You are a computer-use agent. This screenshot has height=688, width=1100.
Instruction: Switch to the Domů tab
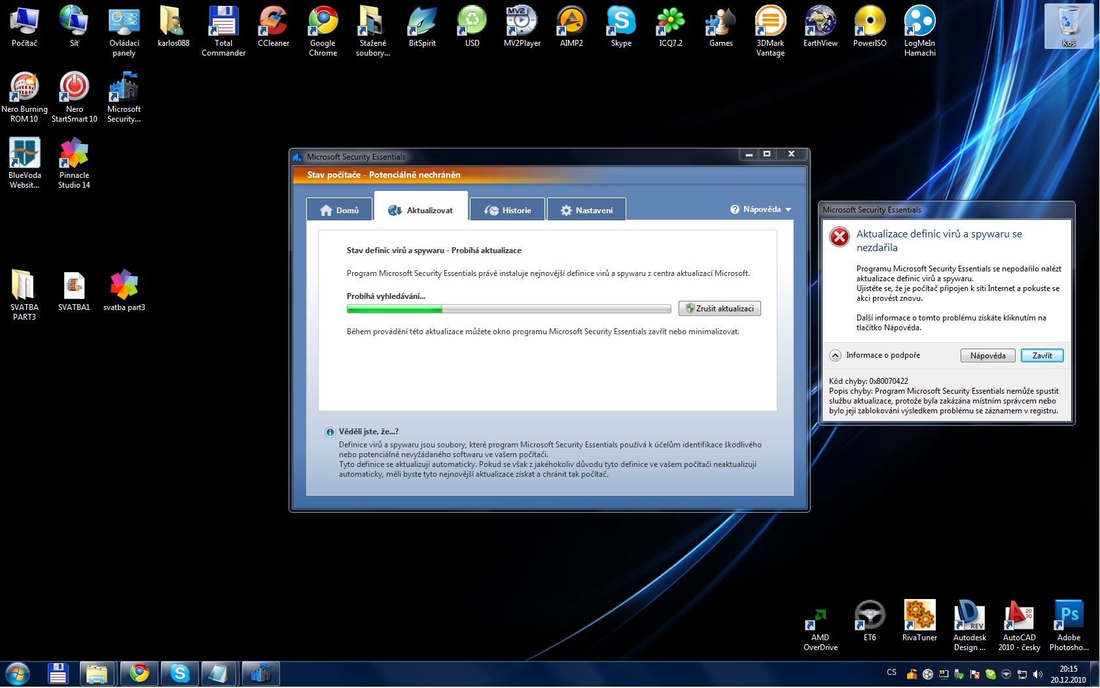coord(340,210)
